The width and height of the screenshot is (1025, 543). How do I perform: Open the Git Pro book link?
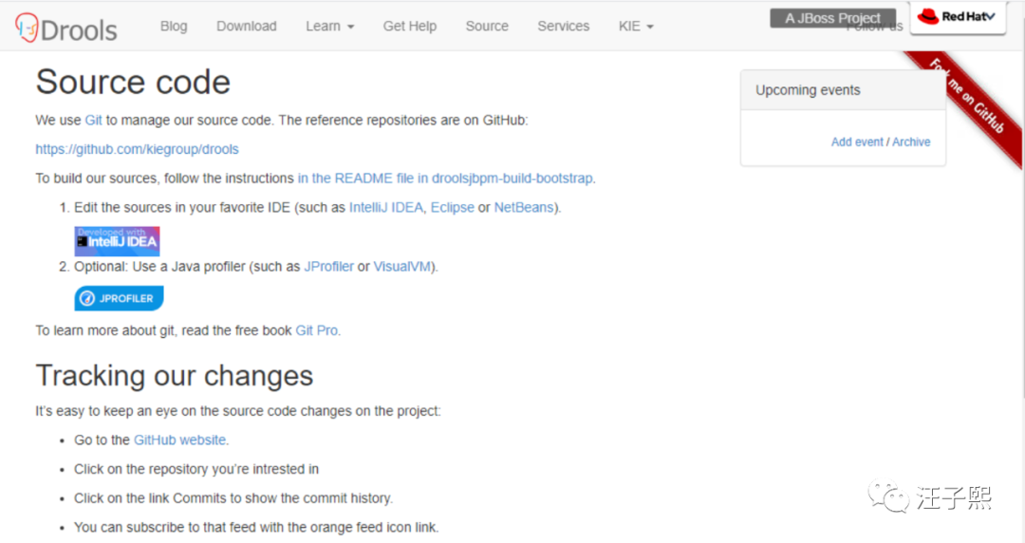point(317,330)
